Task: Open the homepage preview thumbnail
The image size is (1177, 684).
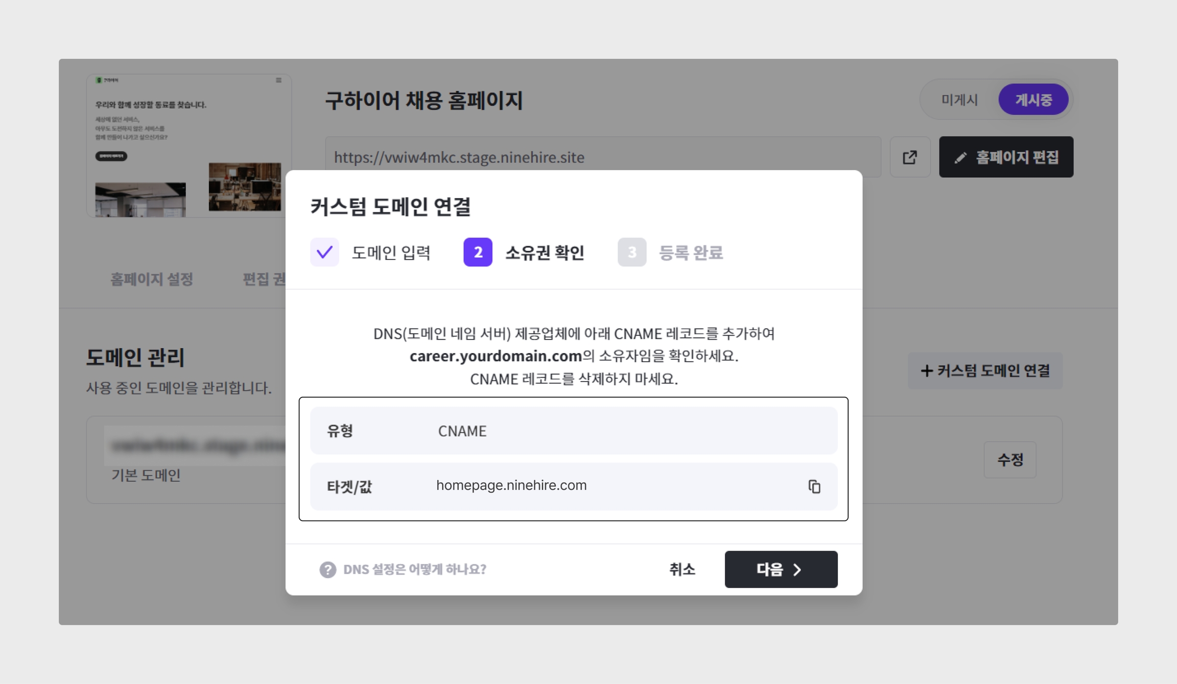Action: [x=189, y=146]
